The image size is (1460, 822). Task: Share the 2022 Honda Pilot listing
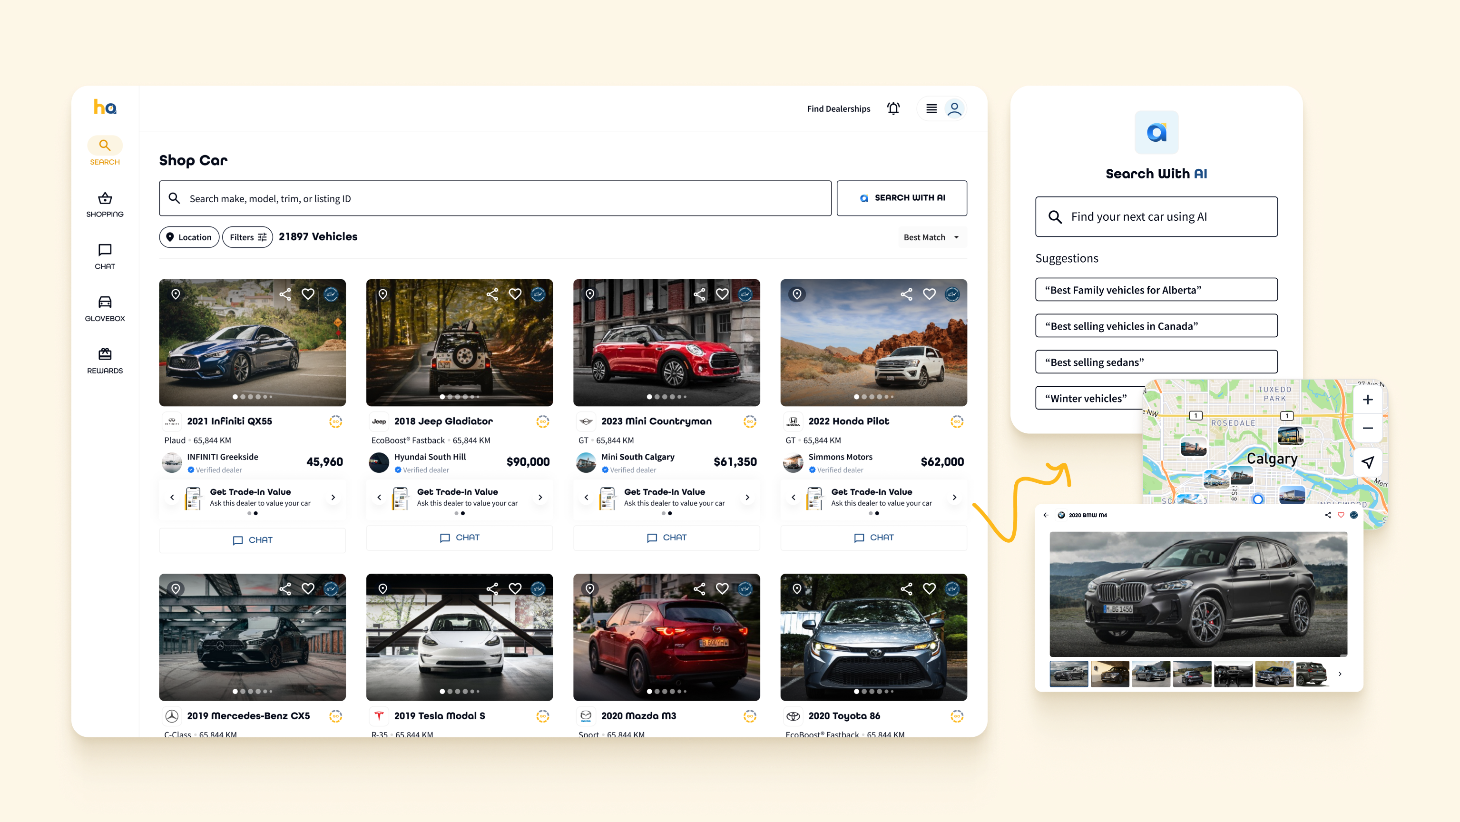point(906,294)
